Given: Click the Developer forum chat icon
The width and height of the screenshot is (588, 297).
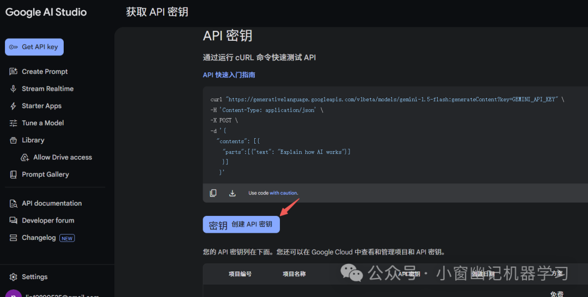Looking at the screenshot, I should pyautogui.click(x=13, y=221).
